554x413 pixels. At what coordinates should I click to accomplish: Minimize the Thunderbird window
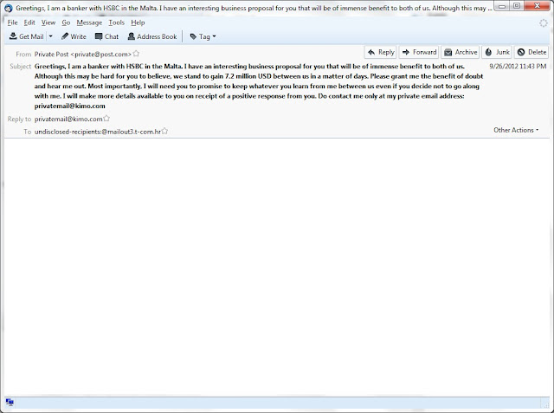[501, 6]
